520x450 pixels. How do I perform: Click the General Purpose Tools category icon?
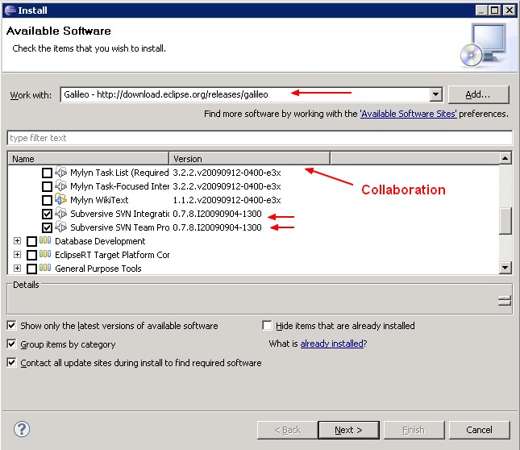pyautogui.click(x=46, y=269)
